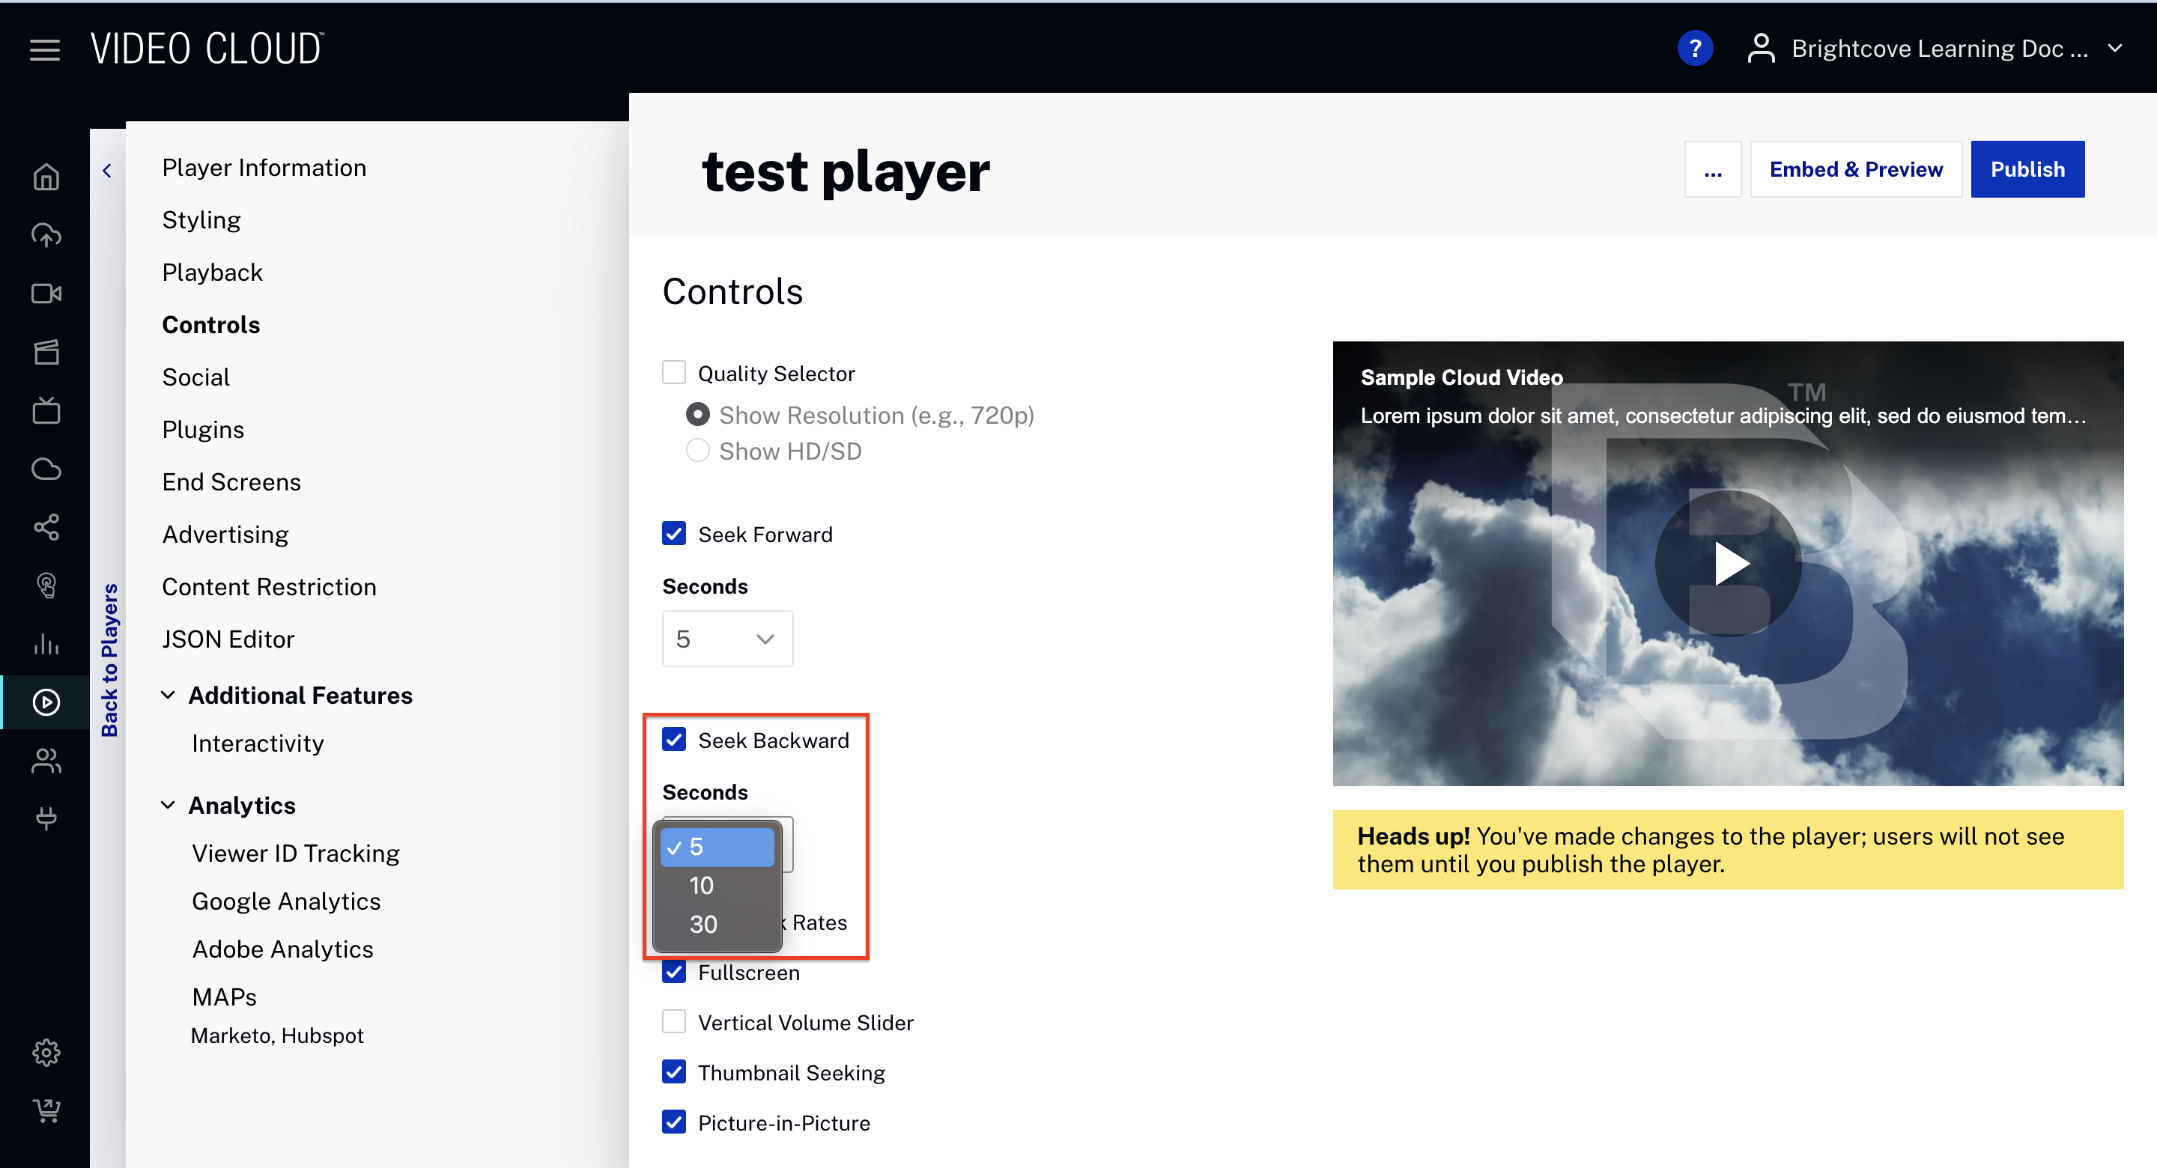
Task: Open the Advertising section
Action: [225, 534]
